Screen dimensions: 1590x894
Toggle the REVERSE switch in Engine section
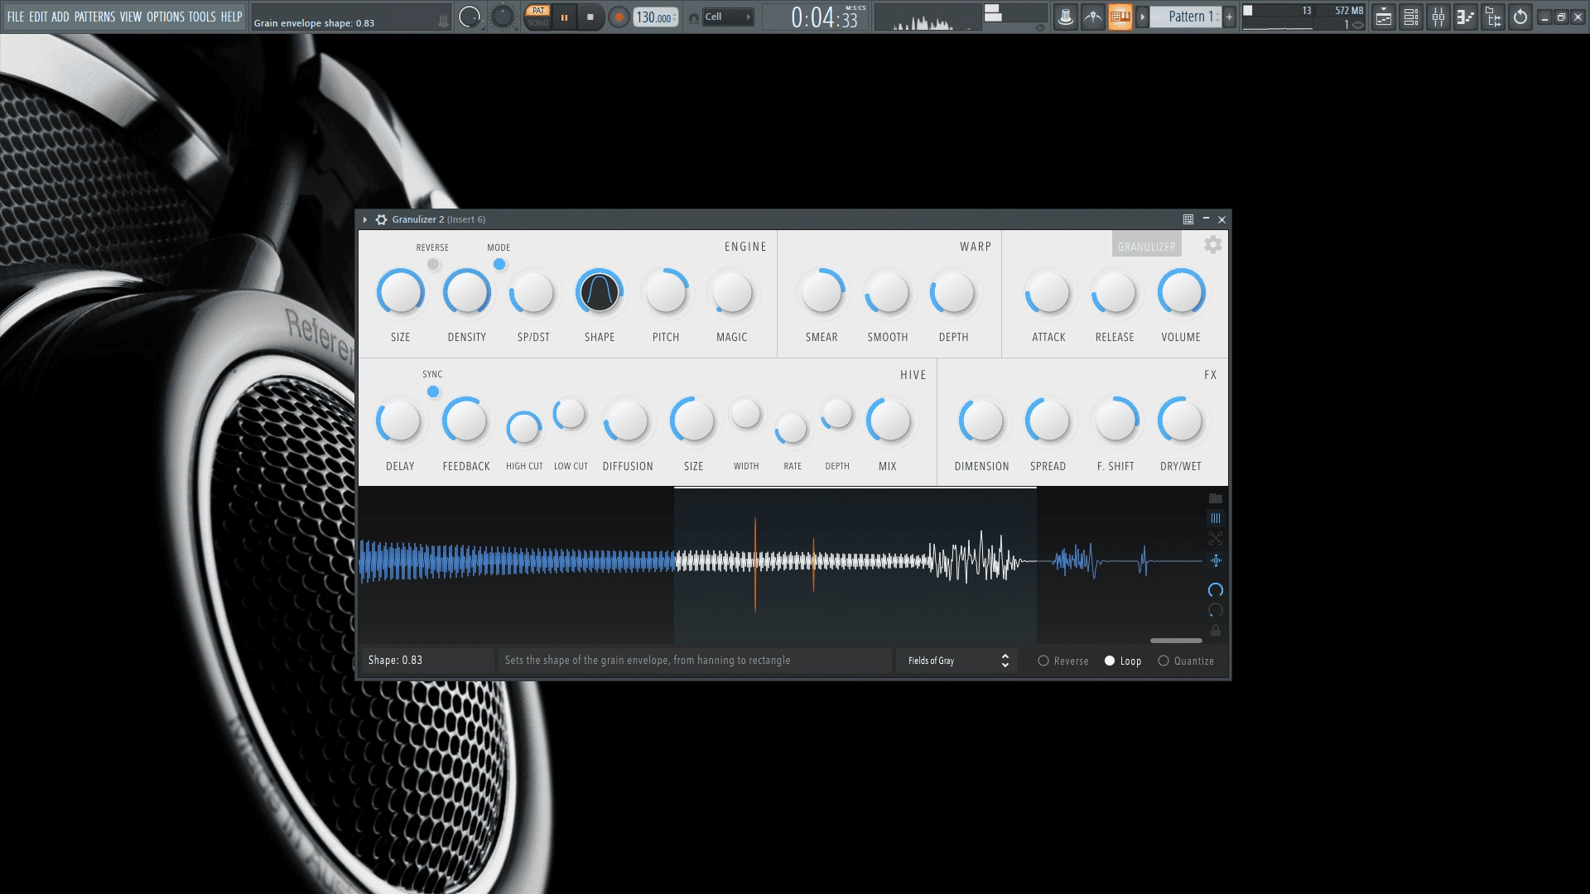click(432, 264)
